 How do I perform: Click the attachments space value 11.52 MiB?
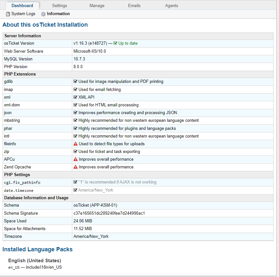point(83,228)
